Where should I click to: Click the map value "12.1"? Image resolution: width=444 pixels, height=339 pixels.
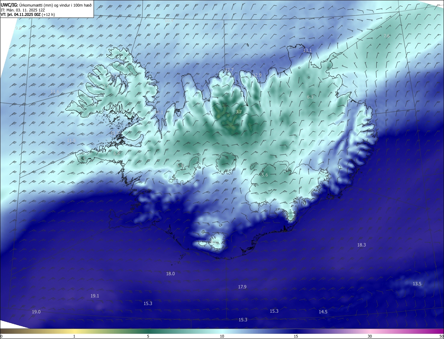click(x=159, y=113)
